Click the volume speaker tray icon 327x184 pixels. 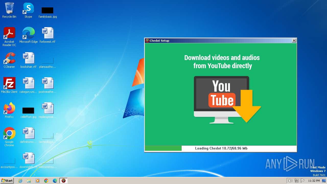[290, 181]
